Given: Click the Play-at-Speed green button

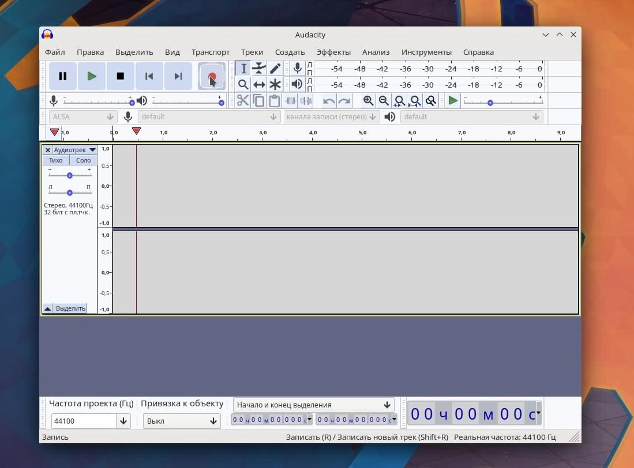Looking at the screenshot, I should coord(453,100).
